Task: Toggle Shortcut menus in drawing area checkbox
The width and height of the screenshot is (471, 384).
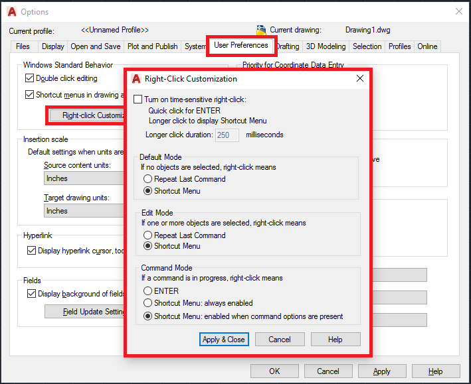Action: click(x=29, y=94)
